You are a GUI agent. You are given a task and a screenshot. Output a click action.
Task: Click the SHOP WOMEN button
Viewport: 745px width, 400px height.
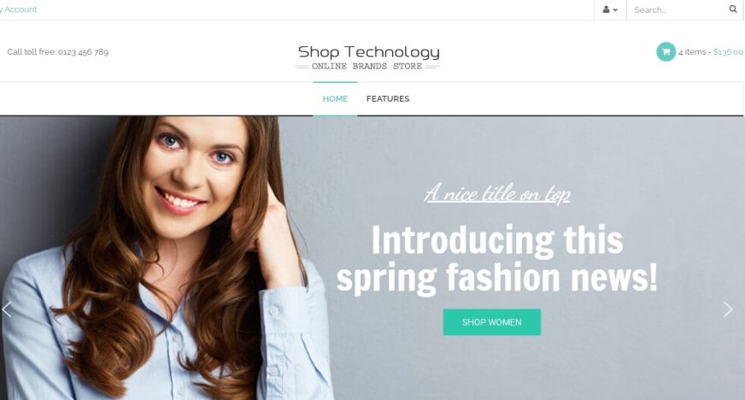pos(492,322)
